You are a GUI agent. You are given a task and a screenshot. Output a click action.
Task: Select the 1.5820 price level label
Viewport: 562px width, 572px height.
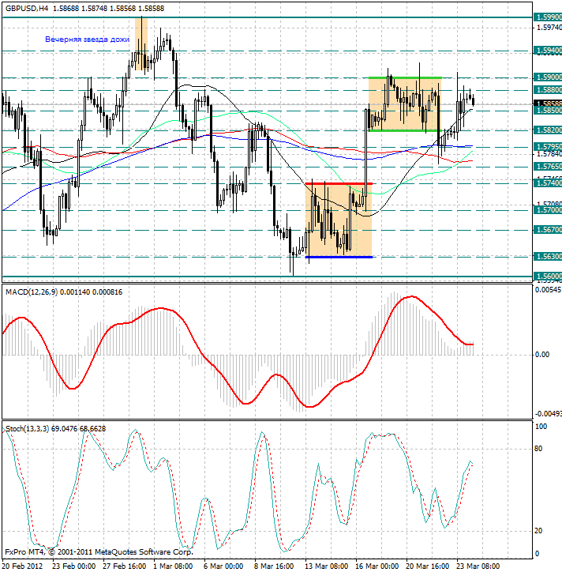[x=548, y=130]
